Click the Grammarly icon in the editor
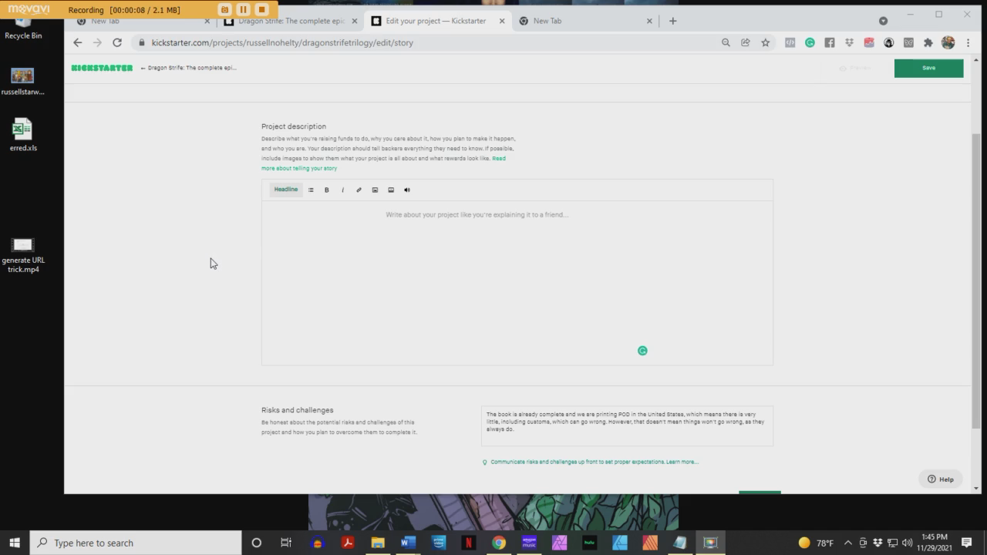 point(642,351)
